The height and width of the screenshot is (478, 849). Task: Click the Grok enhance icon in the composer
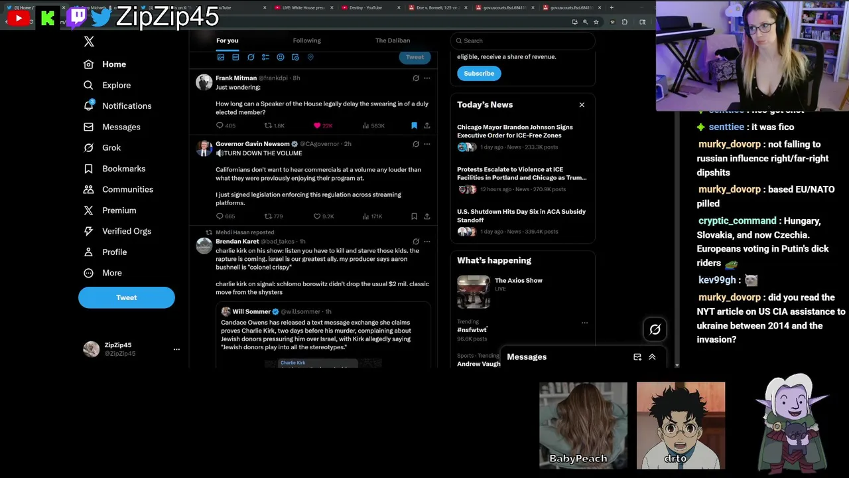[251, 57]
